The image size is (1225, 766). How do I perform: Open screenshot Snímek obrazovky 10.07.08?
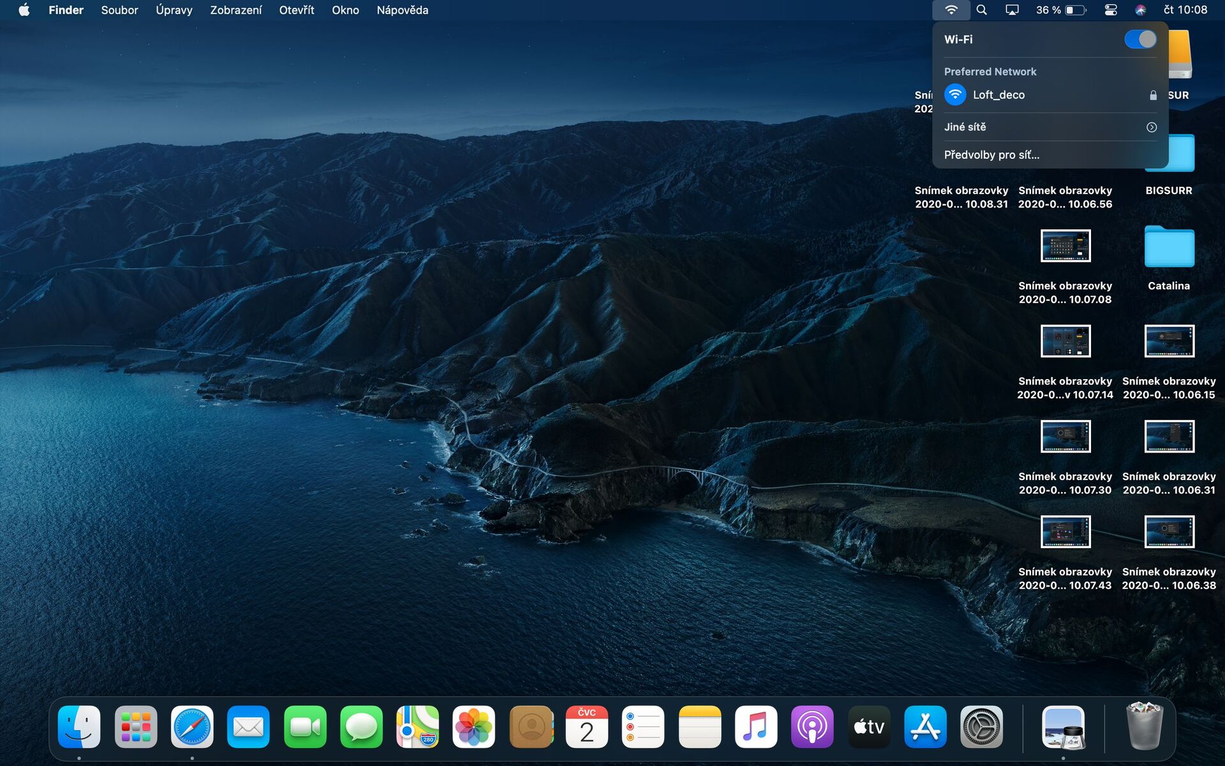[1066, 246]
